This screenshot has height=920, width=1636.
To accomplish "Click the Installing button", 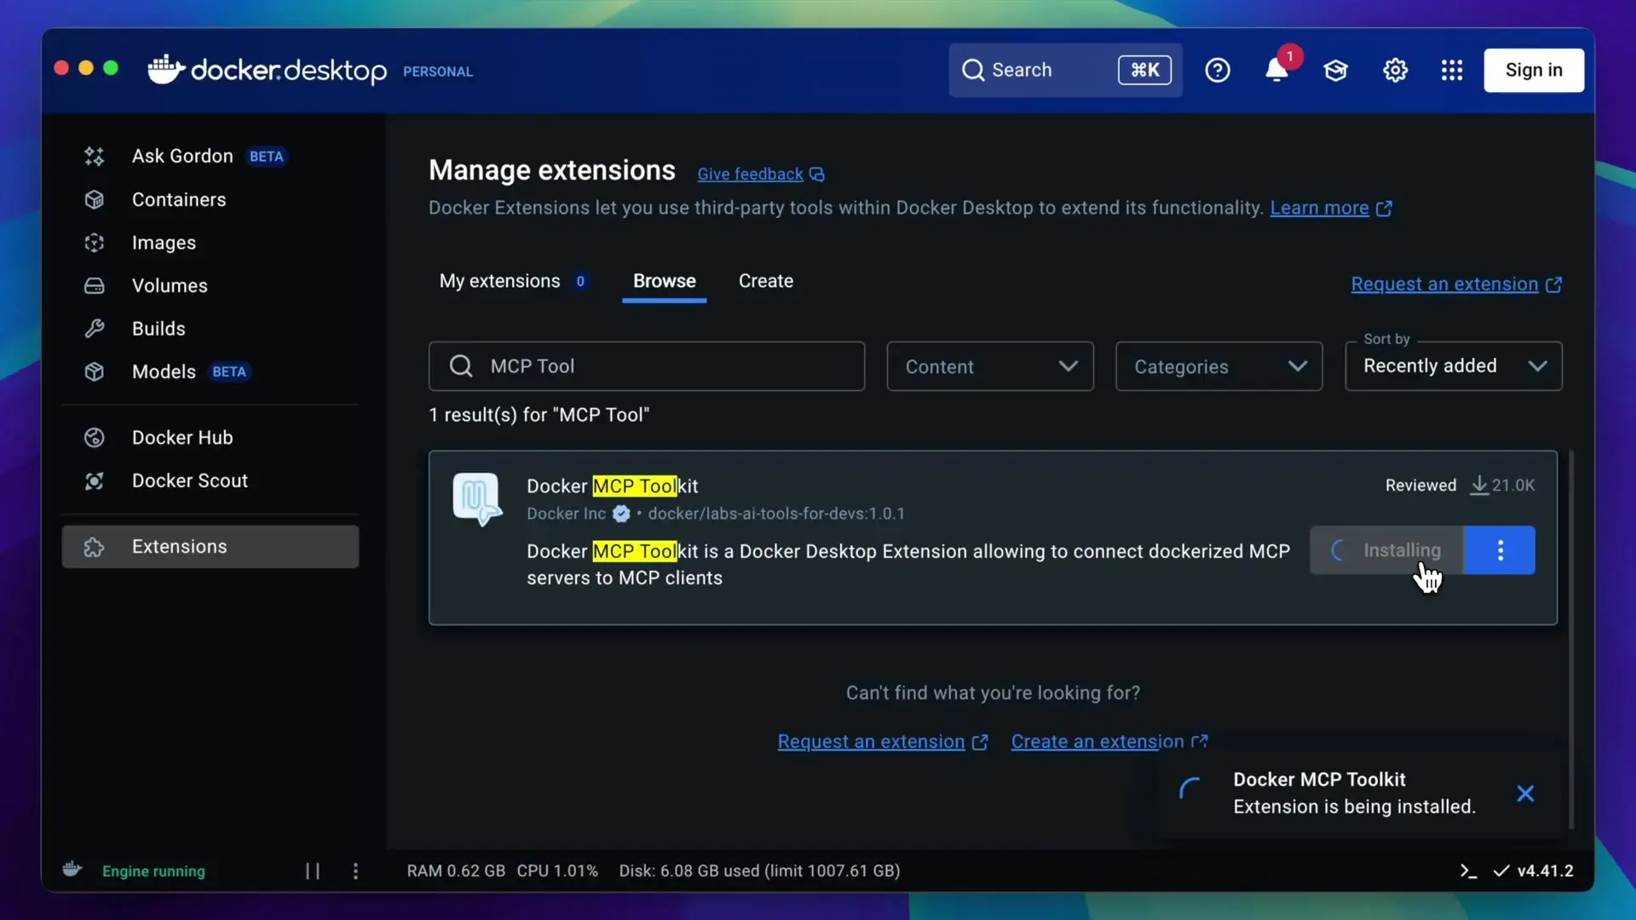I will [1386, 550].
